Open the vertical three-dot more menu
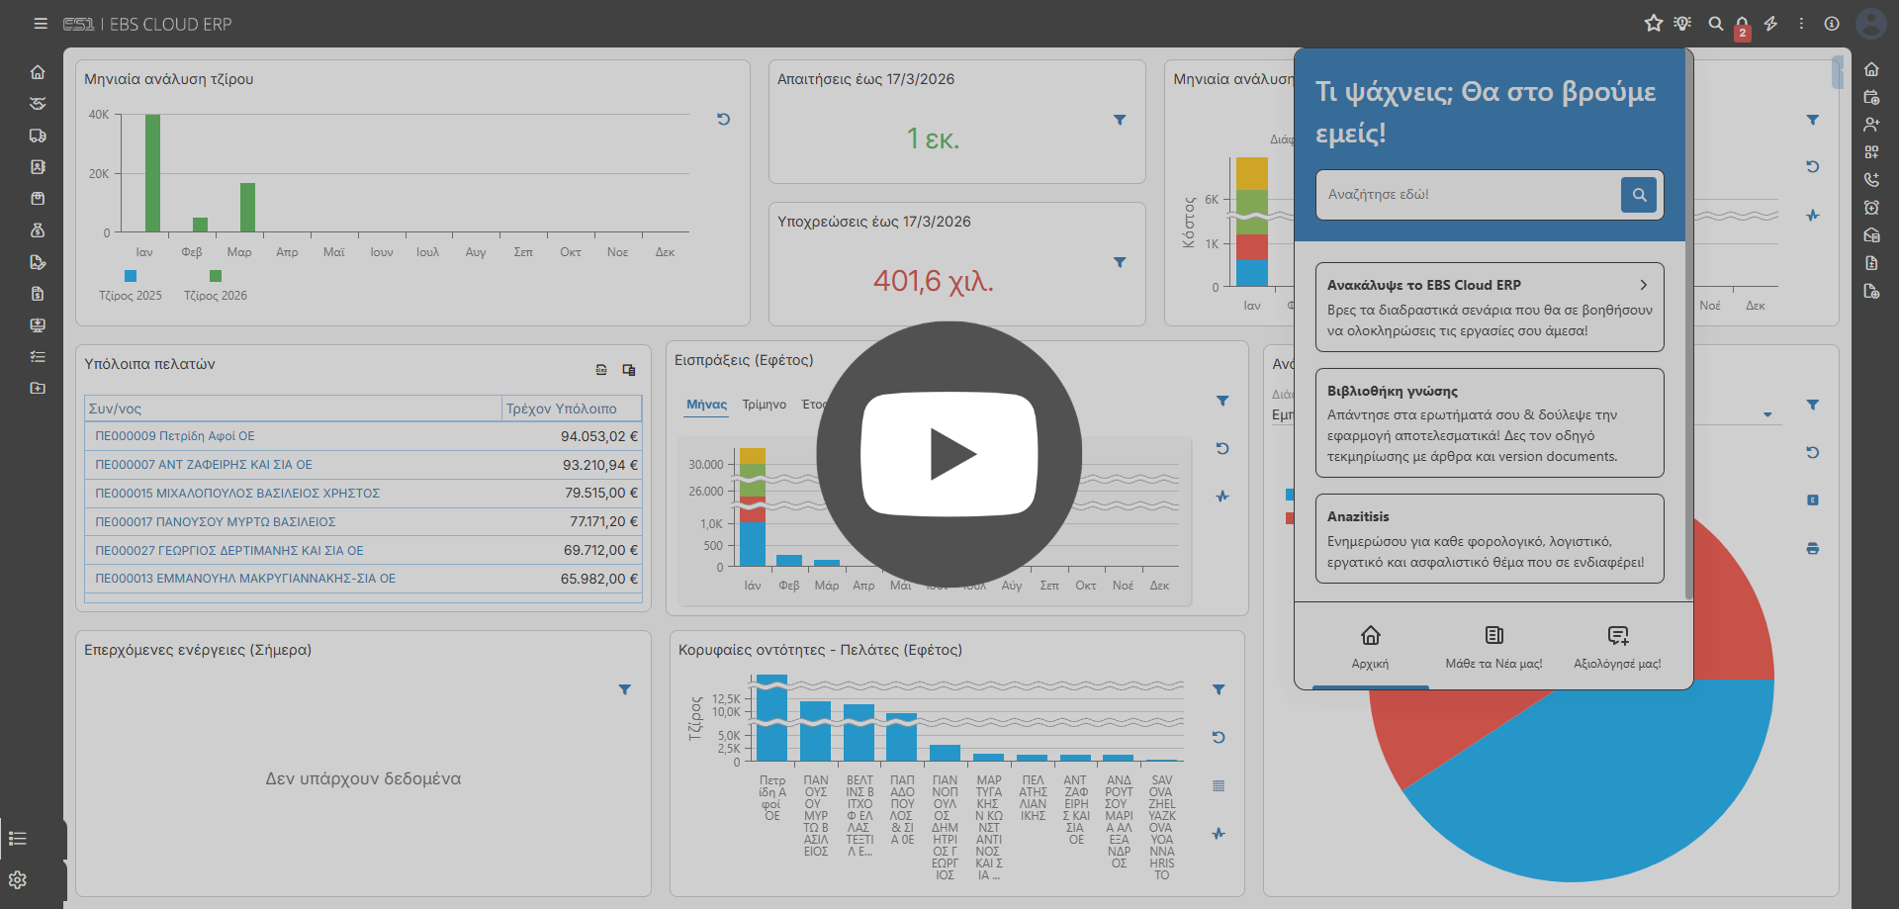This screenshot has height=909, width=1899. (x=1801, y=23)
